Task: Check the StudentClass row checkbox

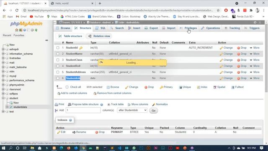Action: pos(58,60)
